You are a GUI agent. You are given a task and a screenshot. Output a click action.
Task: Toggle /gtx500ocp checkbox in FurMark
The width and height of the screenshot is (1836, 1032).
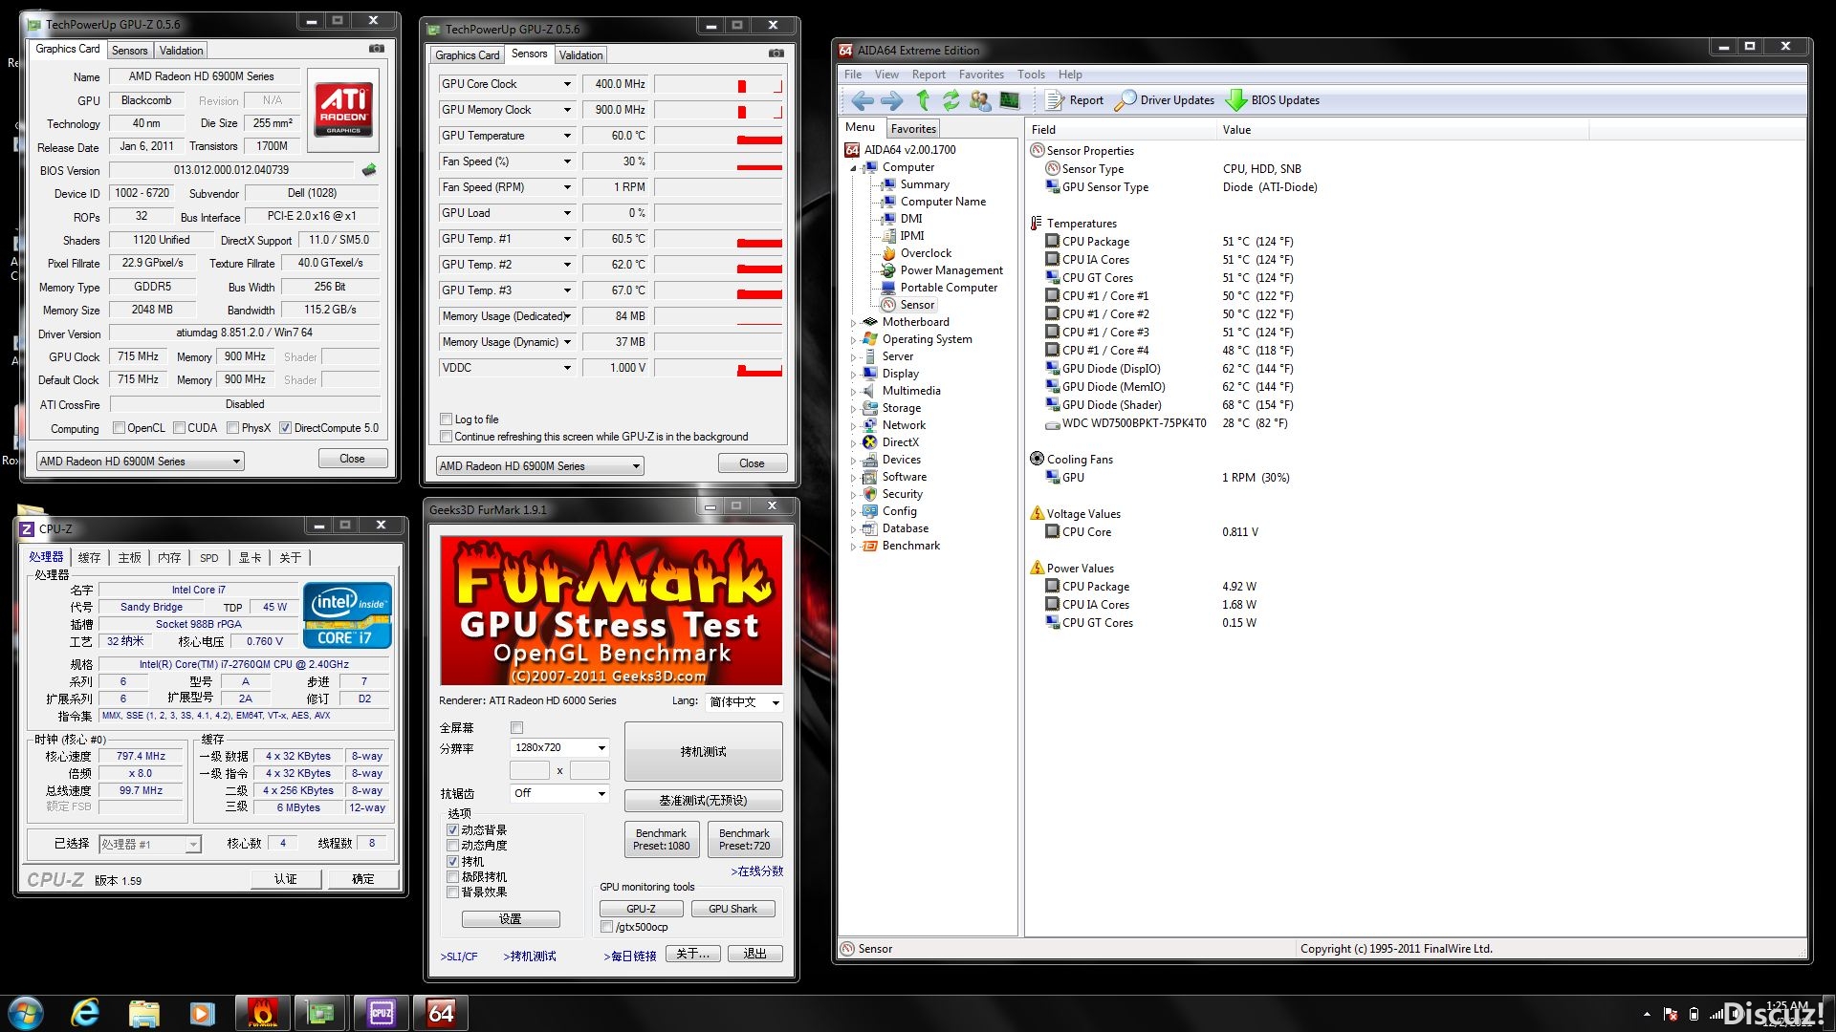(x=606, y=927)
